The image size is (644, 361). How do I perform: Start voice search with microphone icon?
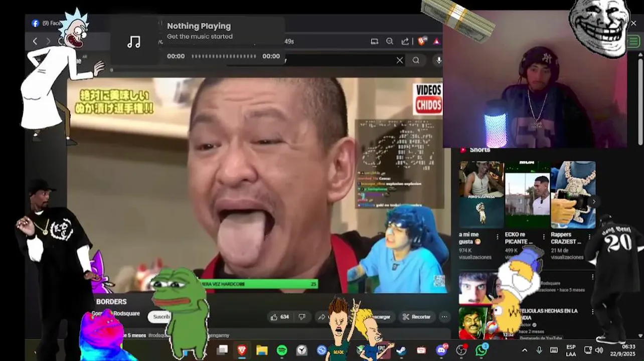click(439, 60)
